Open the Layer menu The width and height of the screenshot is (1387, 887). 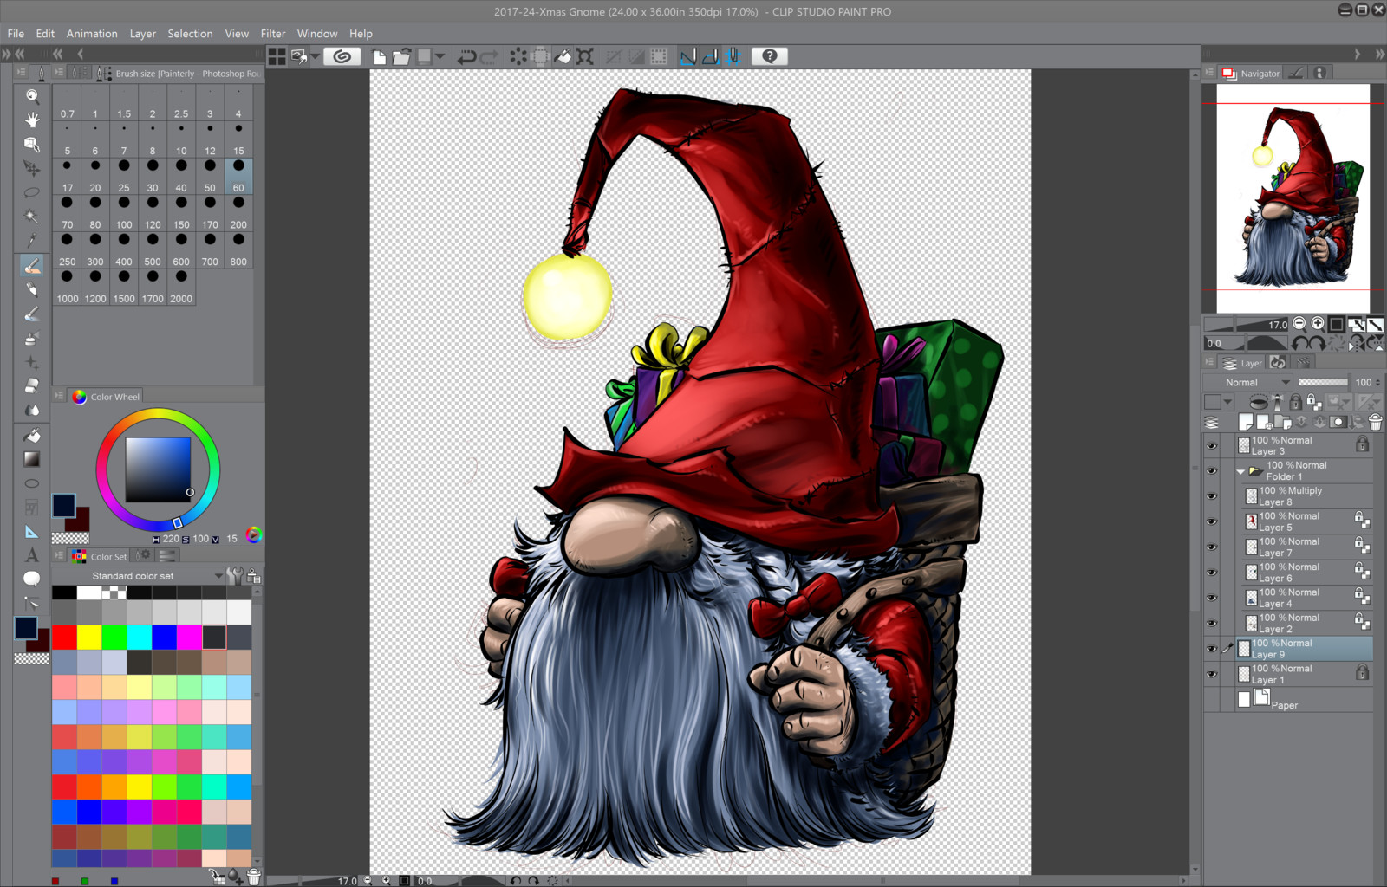143,34
